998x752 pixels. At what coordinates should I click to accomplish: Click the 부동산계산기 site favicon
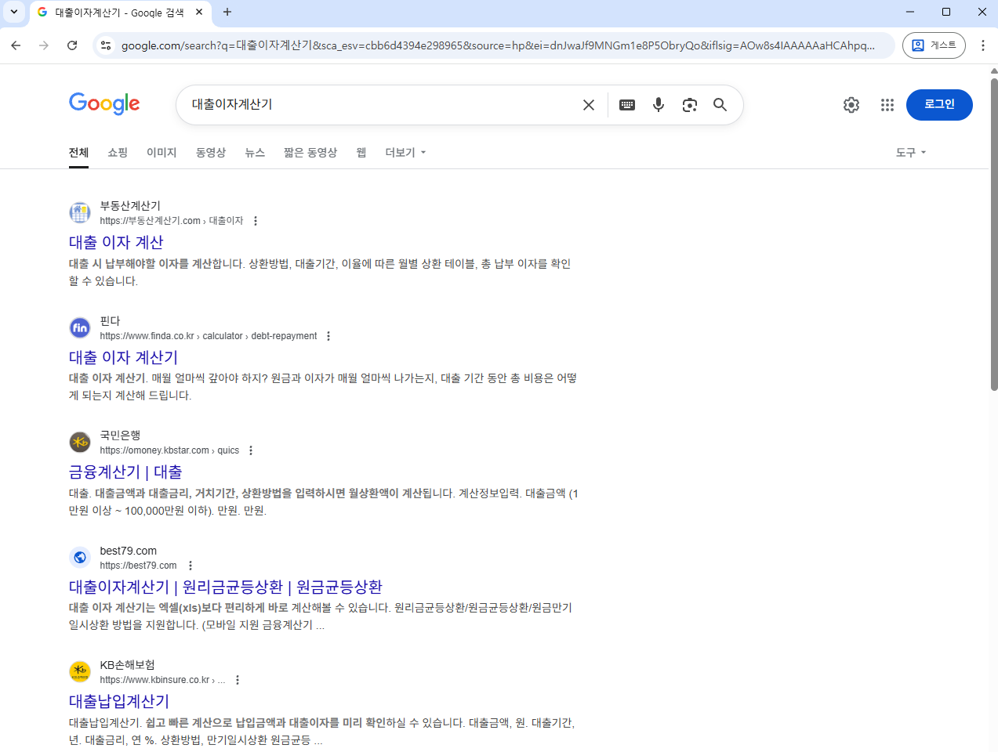tap(80, 212)
